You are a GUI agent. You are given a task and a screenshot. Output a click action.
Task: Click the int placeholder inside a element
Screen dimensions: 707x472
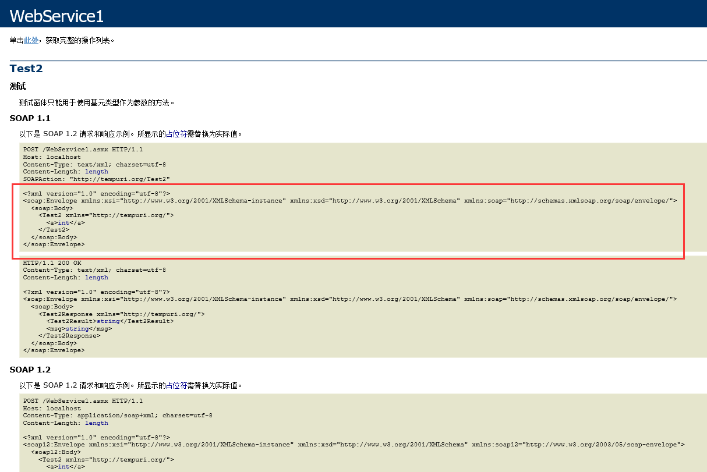pos(64,222)
